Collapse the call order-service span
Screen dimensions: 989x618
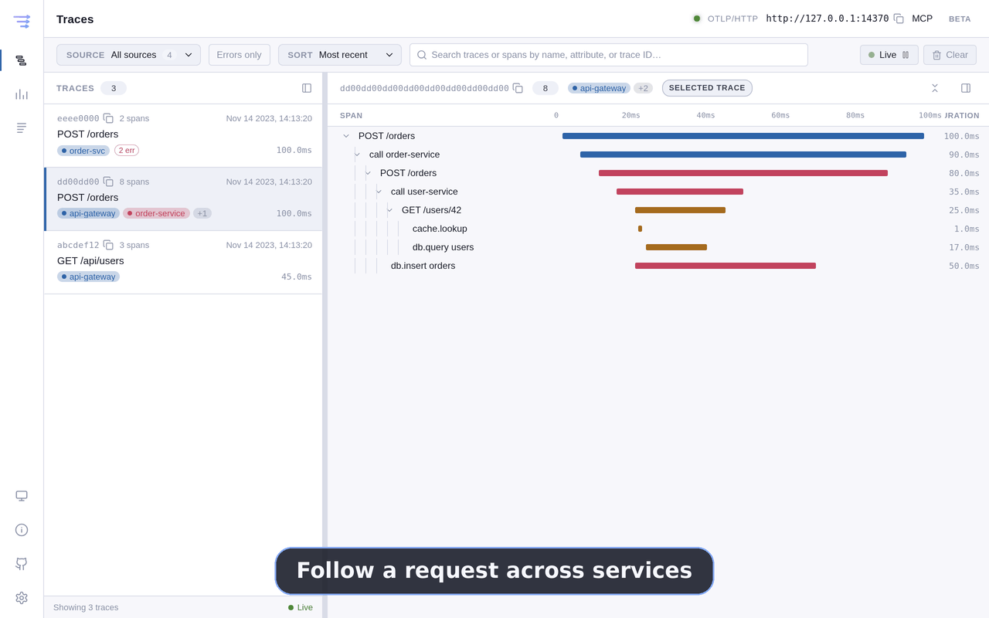[x=357, y=154]
